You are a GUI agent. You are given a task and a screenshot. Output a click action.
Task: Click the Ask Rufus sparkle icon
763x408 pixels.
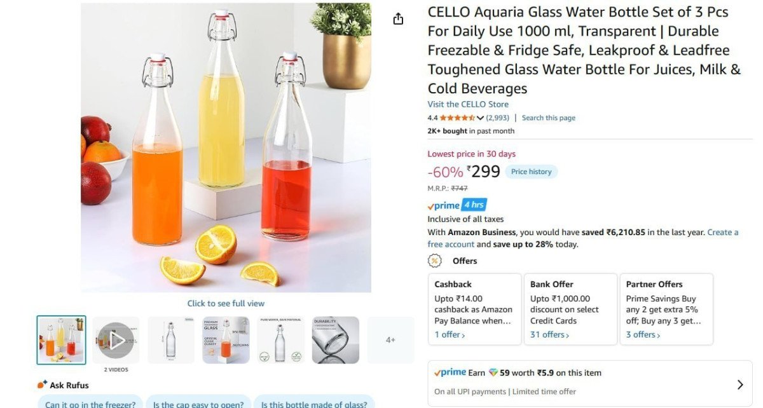click(x=41, y=384)
